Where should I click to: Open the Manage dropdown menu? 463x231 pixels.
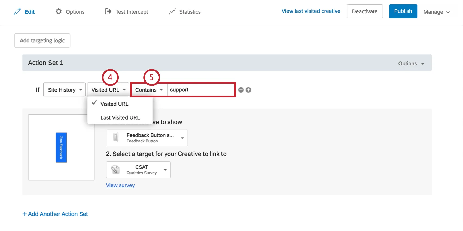click(x=436, y=12)
